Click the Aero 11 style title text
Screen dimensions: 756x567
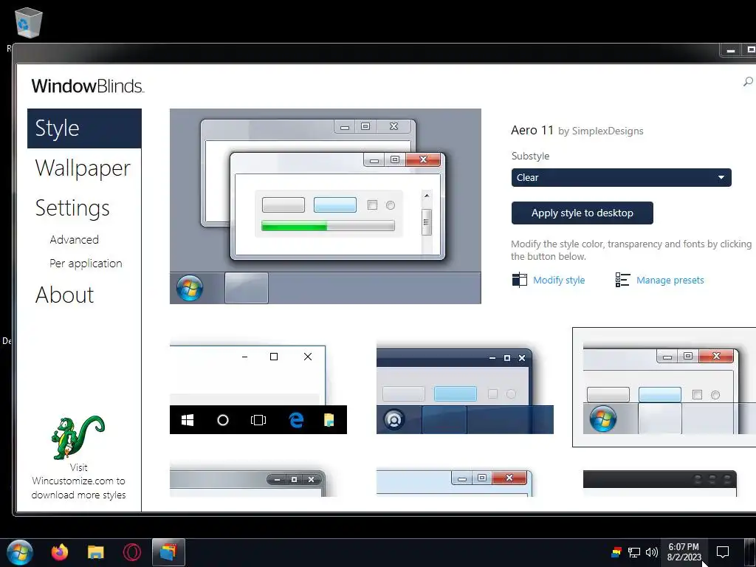click(x=532, y=130)
